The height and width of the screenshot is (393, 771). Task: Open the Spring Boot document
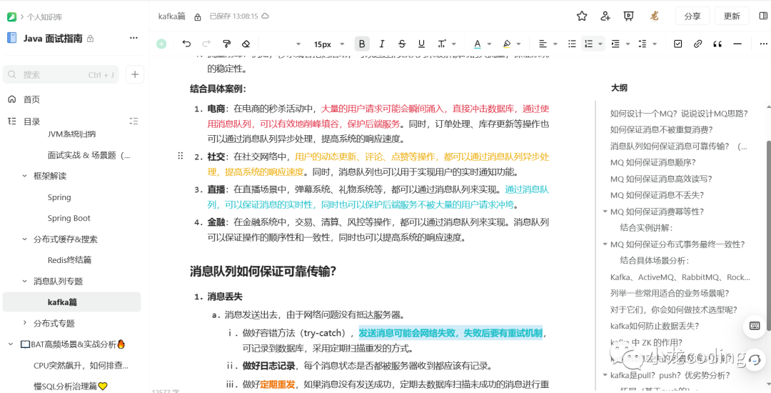click(x=69, y=219)
